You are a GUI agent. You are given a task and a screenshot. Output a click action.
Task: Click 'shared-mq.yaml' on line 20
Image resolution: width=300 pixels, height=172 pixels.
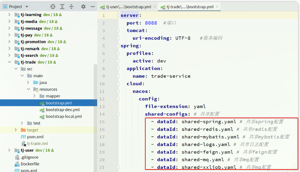pyautogui.click(x=202, y=160)
